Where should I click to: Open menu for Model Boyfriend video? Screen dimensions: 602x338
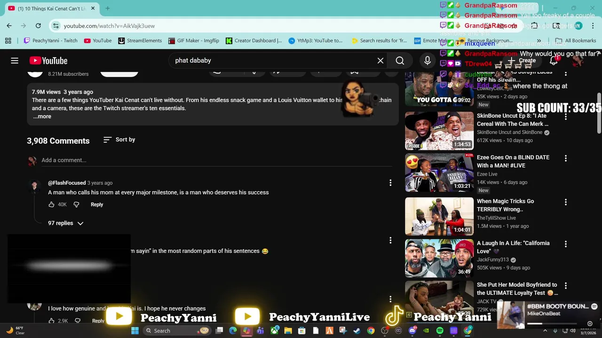click(566, 285)
